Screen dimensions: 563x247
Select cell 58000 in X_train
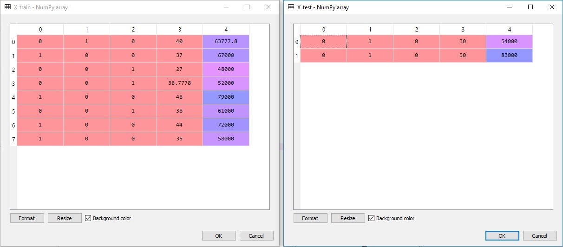[226, 139]
